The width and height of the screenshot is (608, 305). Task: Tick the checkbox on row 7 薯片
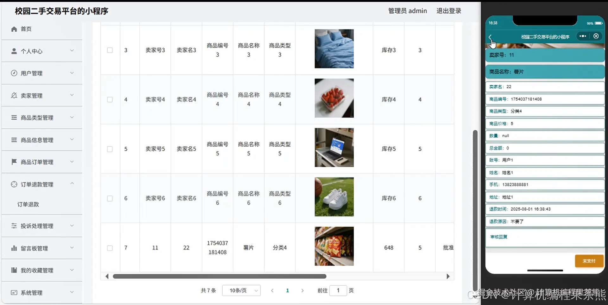pos(110,248)
